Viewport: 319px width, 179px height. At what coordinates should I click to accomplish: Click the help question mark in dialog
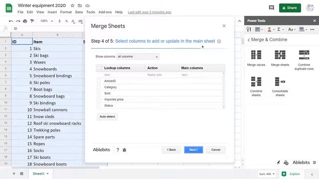(x=118, y=150)
